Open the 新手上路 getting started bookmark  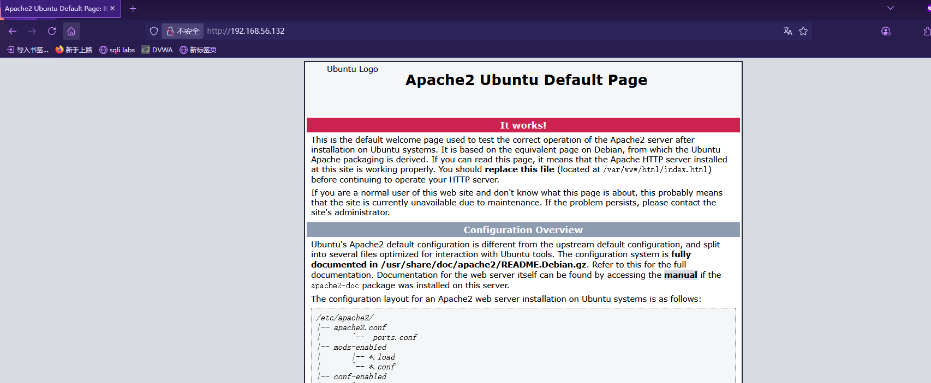[x=74, y=50]
